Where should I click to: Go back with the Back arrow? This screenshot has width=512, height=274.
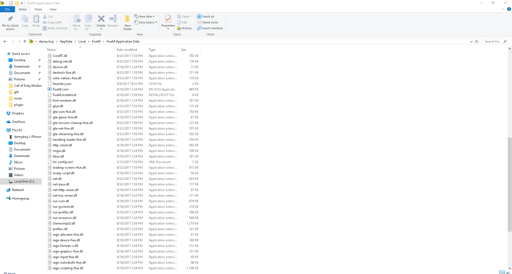(x=5, y=41)
